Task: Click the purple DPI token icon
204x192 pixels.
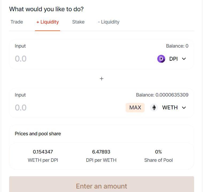Action: (161, 59)
